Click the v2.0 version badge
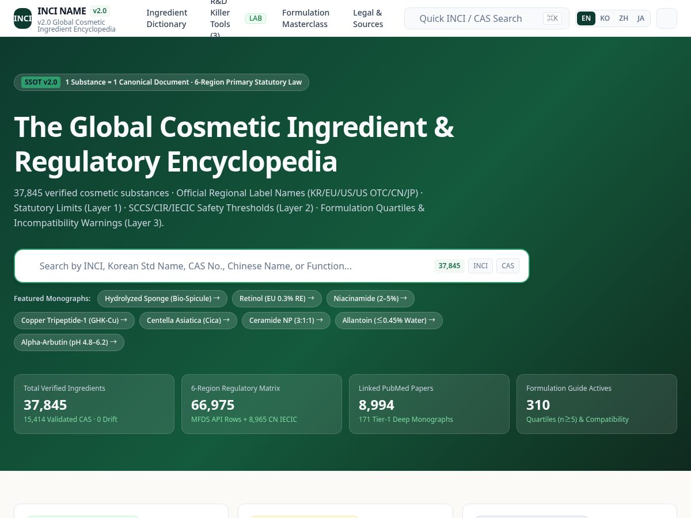The width and height of the screenshot is (691, 518). click(x=100, y=11)
